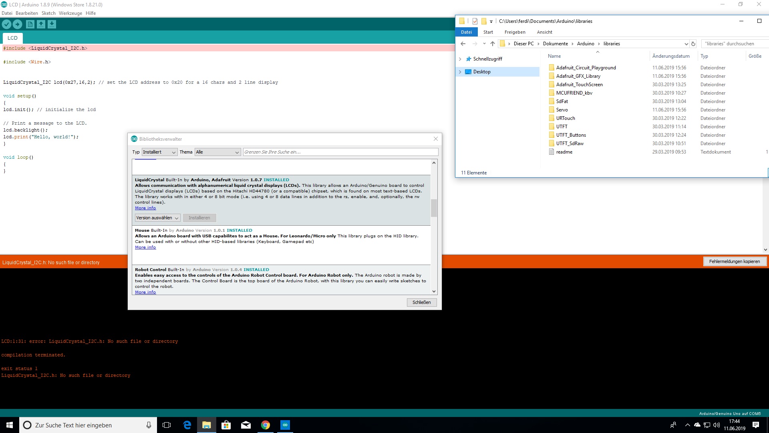Open the Version auswählen dropdown
Viewport: 769px width, 433px height.
tap(158, 218)
